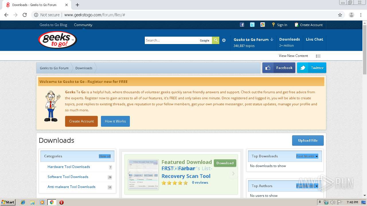The height and width of the screenshot is (206, 367).
Task: Click the next arrow on featured download carousel
Action: pos(233,174)
